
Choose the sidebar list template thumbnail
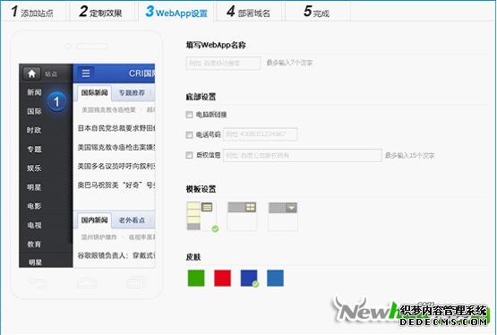click(201, 216)
